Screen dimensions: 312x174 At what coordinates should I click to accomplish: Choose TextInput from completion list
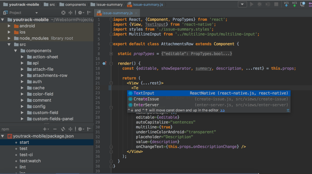click(209, 93)
